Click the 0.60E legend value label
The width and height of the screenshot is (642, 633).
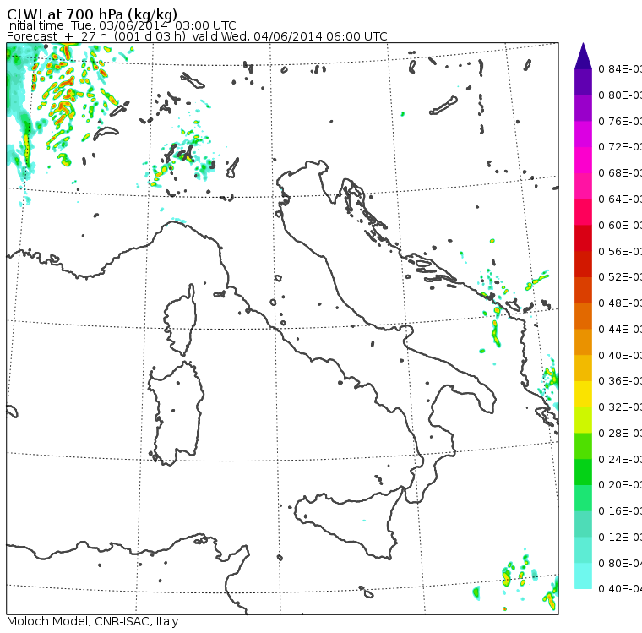(x=620, y=226)
